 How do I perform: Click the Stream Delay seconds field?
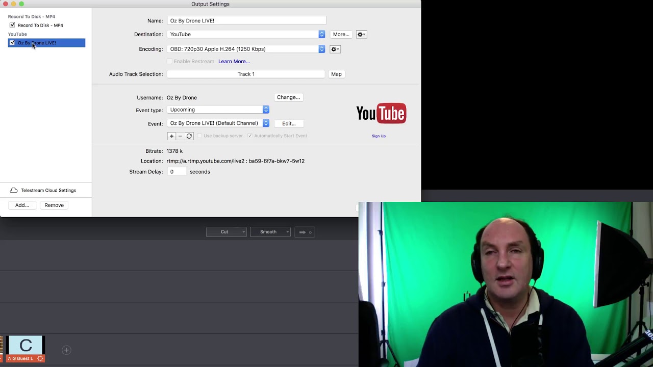click(x=177, y=172)
